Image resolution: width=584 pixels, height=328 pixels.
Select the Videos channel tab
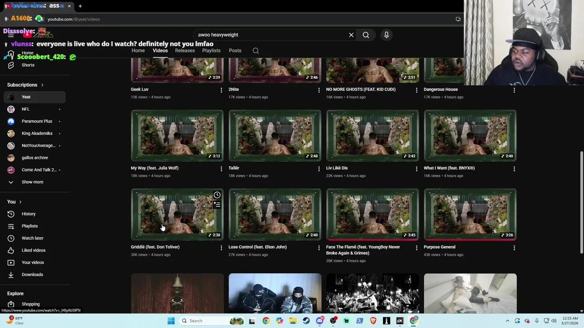pyautogui.click(x=160, y=51)
